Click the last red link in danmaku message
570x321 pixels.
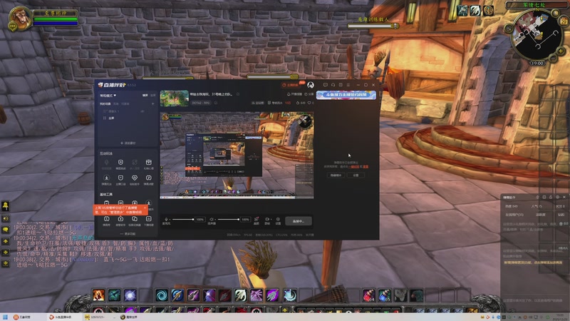[x=366, y=167]
